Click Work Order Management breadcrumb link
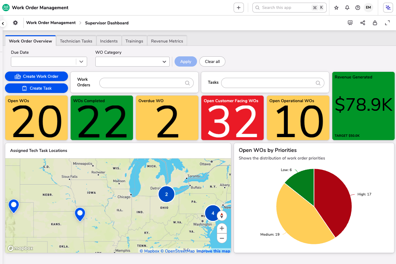 click(51, 23)
